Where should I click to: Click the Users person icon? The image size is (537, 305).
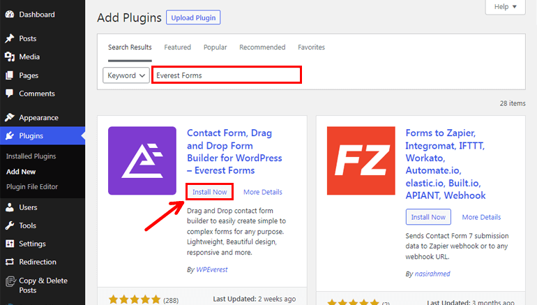[10, 207]
